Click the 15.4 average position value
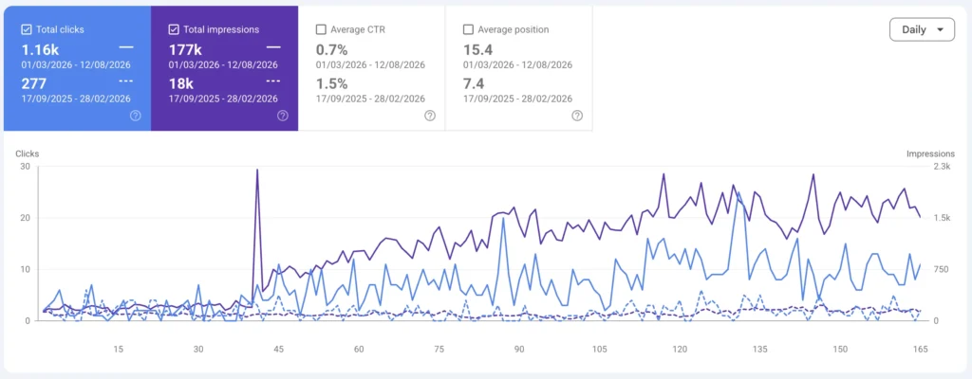972x379 pixels. click(477, 50)
